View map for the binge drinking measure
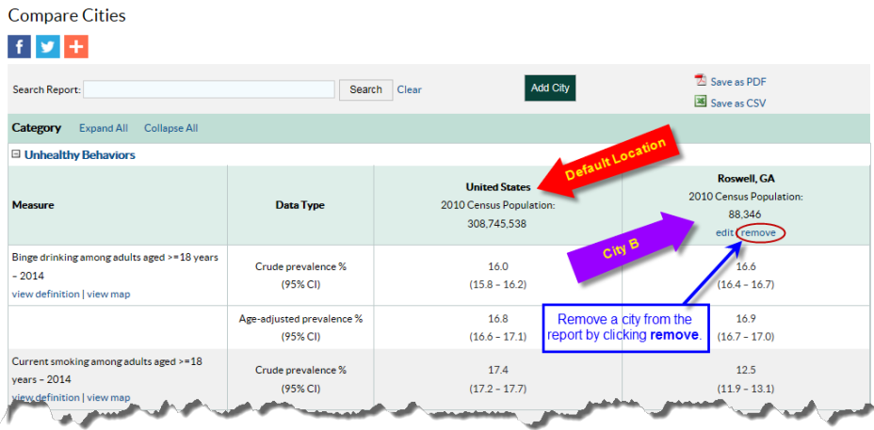Screen dimensions: 874x430 (x=109, y=295)
